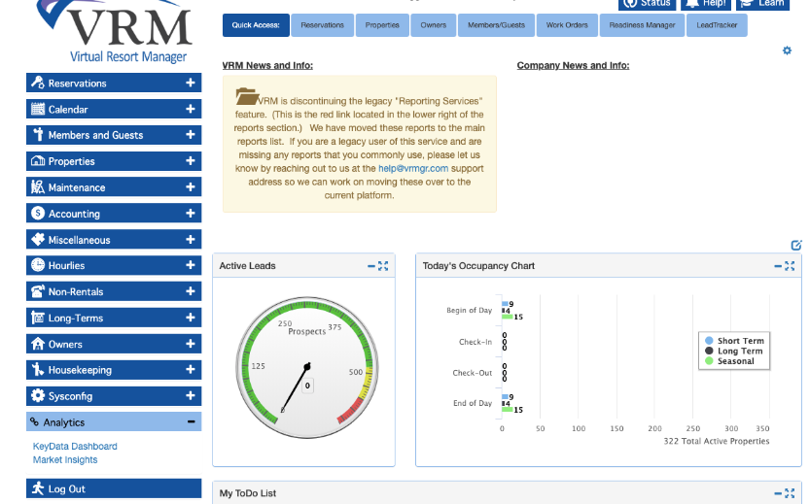Click the Quick Access button
This screenshot has height=504, width=810.
coord(256,25)
